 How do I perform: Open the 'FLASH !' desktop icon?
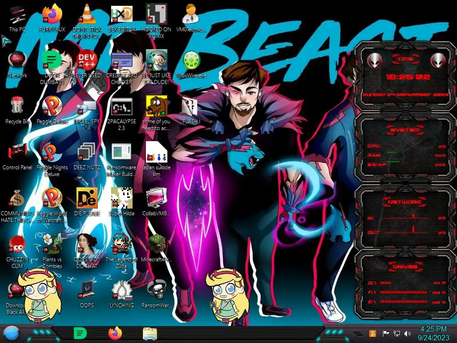click(x=191, y=111)
